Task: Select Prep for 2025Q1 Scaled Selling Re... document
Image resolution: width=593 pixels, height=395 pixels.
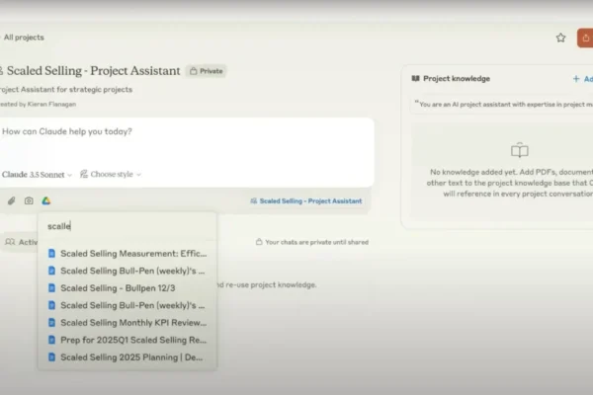Action: [x=127, y=340]
